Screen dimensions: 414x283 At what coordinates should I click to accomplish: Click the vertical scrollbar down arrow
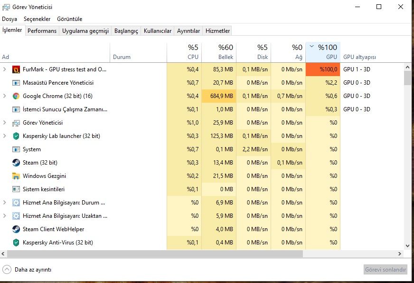[407, 246]
